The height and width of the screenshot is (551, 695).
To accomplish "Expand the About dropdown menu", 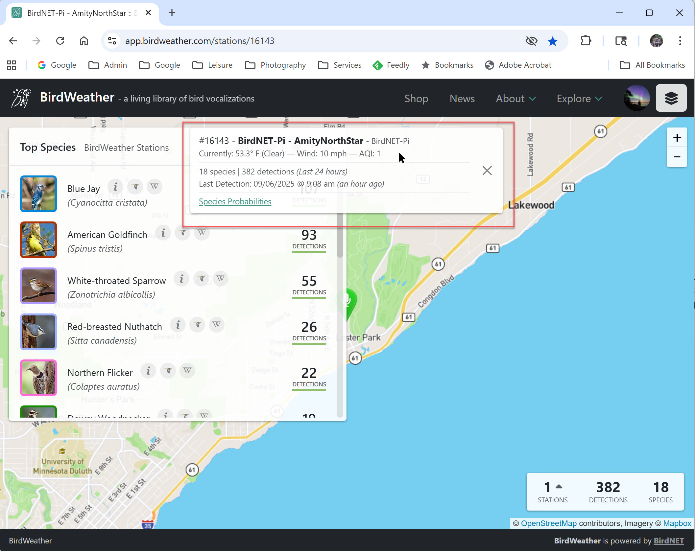I will [x=515, y=99].
